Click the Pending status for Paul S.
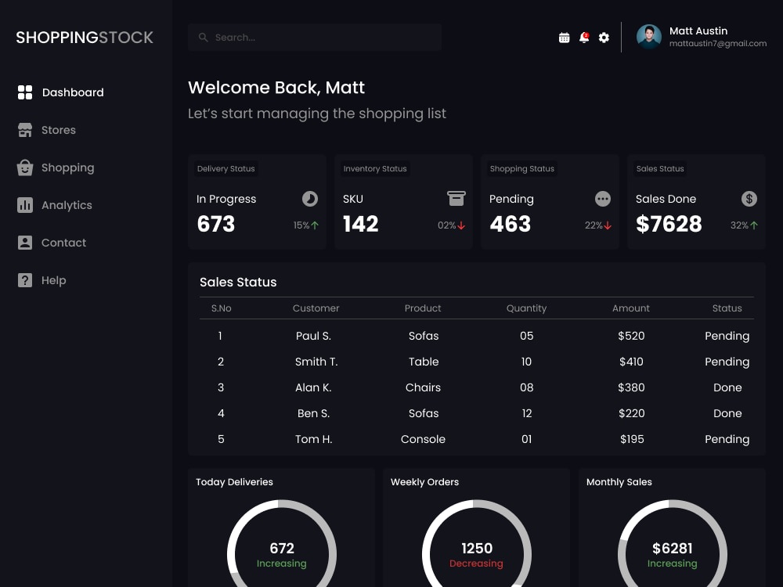The height and width of the screenshot is (587, 783). pos(727,336)
